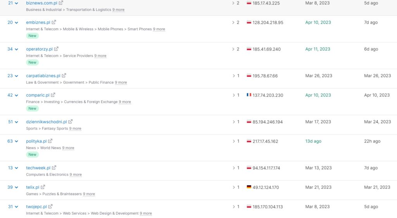Show 9 more categories for dziennikwschodni.pl
Screen dimensions: 397x218
coord(75,129)
